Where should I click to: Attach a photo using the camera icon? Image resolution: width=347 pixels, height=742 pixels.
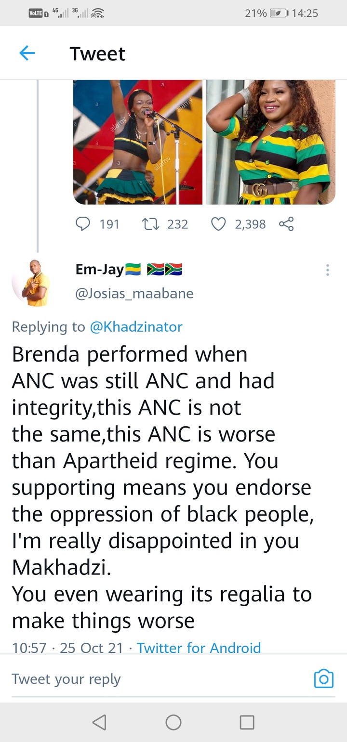point(324,679)
